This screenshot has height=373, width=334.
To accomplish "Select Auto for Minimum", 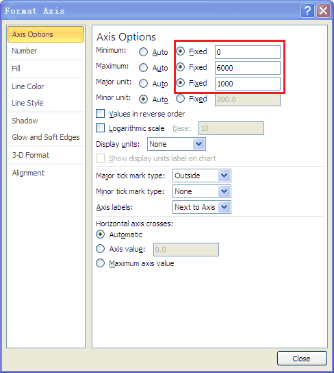I will (x=143, y=52).
